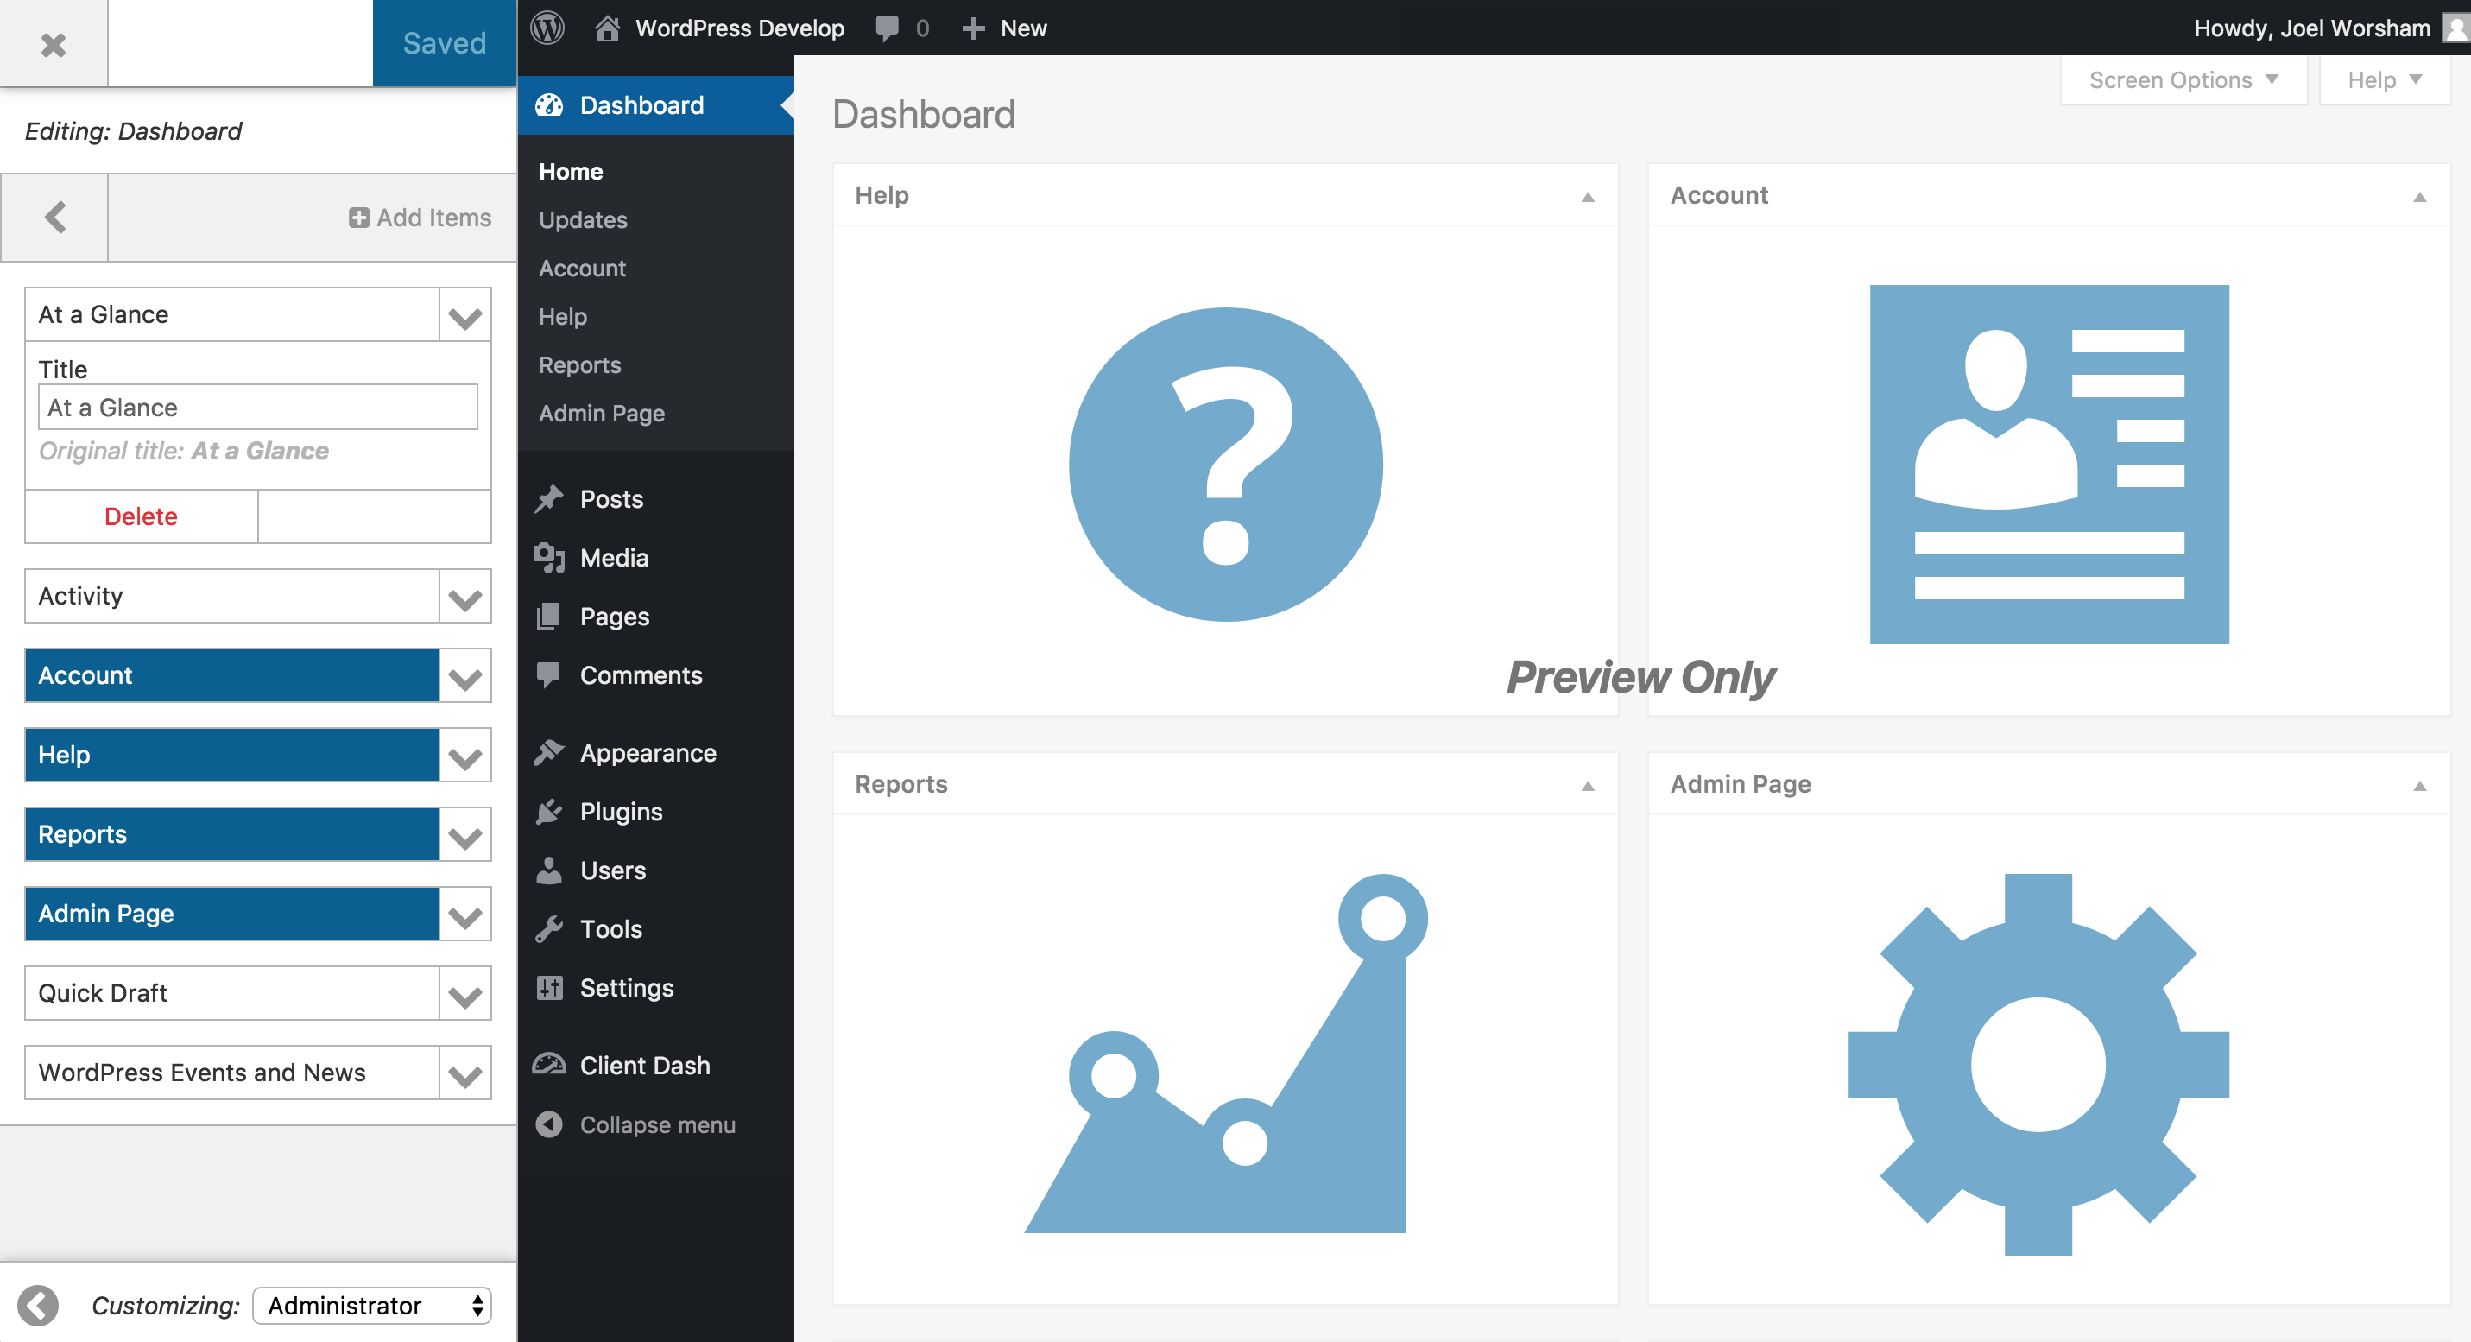Click the customizer close X icon
This screenshot has height=1342, width=2471.
click(x=54, y=44)
